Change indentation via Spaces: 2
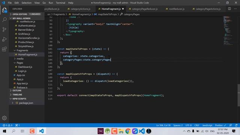 (178, 125)
